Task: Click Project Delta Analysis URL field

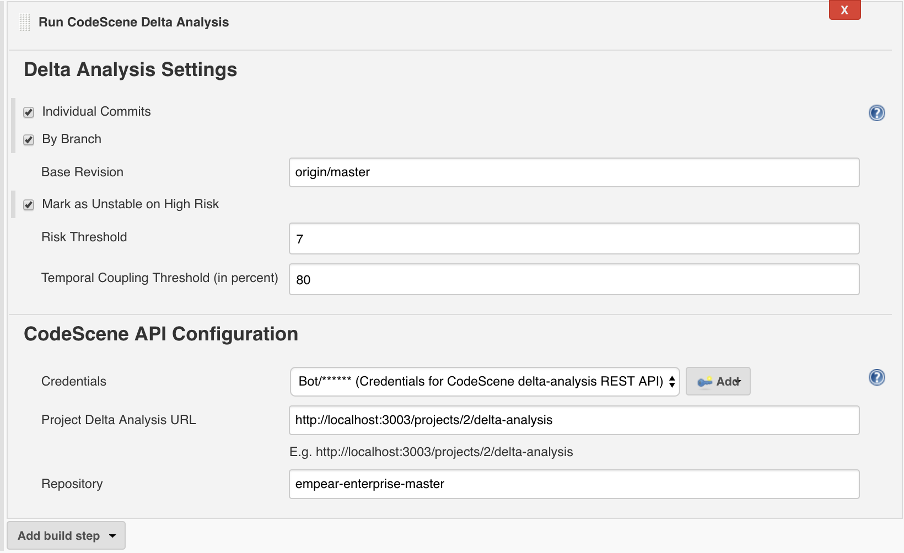Action: coord(573,420)
